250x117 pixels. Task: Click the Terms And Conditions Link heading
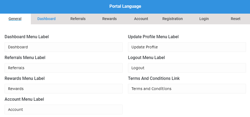tap(154, 78)
